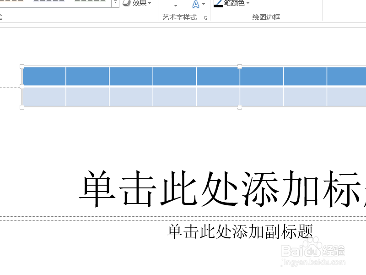Apply the third table style preset
The image size is (366, 275).
(89, 2)
